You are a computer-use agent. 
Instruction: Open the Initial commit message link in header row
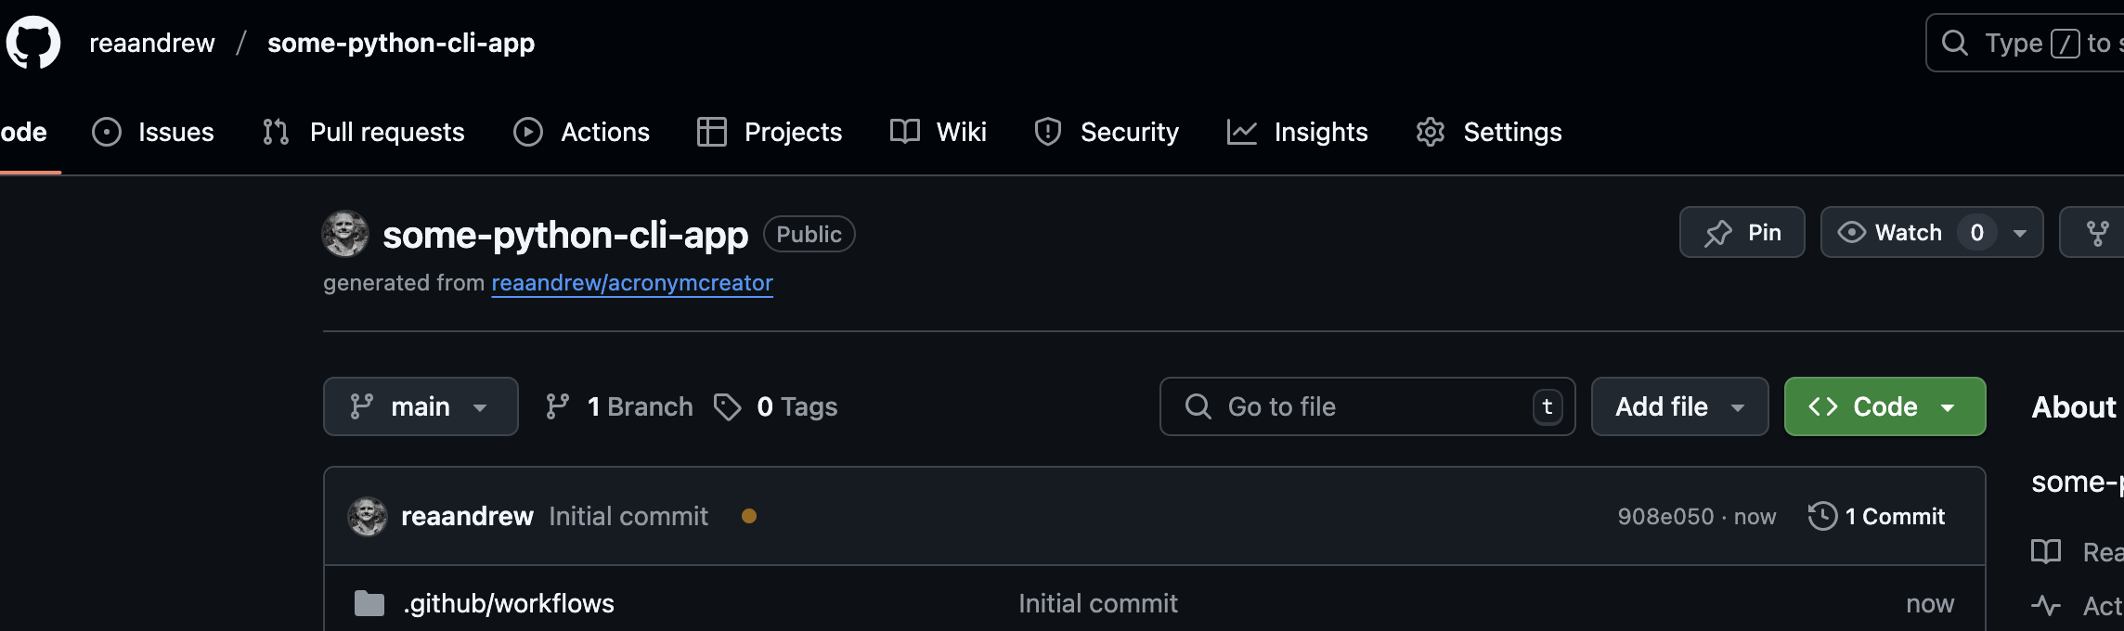click(628, 516)
